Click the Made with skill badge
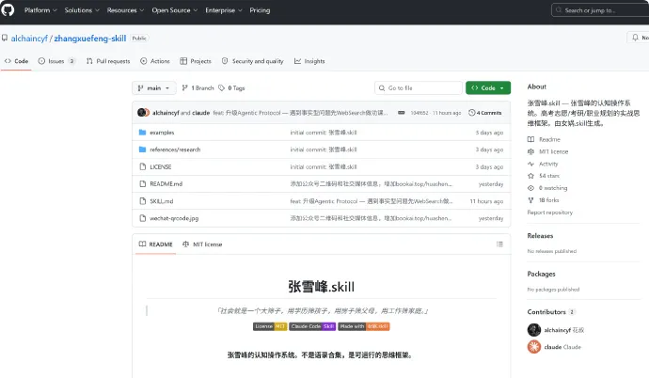649x378 pixels. (364, 326)
